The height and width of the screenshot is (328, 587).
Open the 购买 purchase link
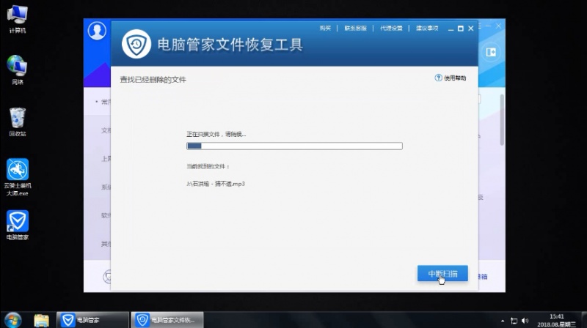pos(325,28)
